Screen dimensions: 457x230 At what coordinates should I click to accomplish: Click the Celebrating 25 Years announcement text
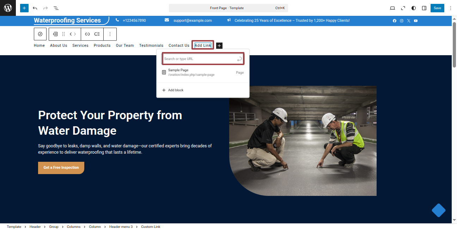[292, 21]
